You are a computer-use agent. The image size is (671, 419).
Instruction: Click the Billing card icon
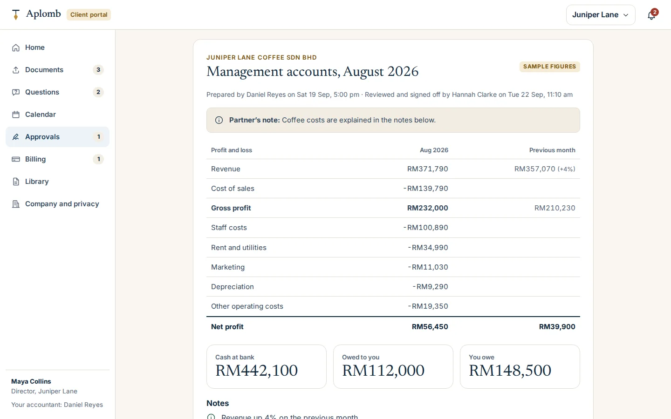16,159
